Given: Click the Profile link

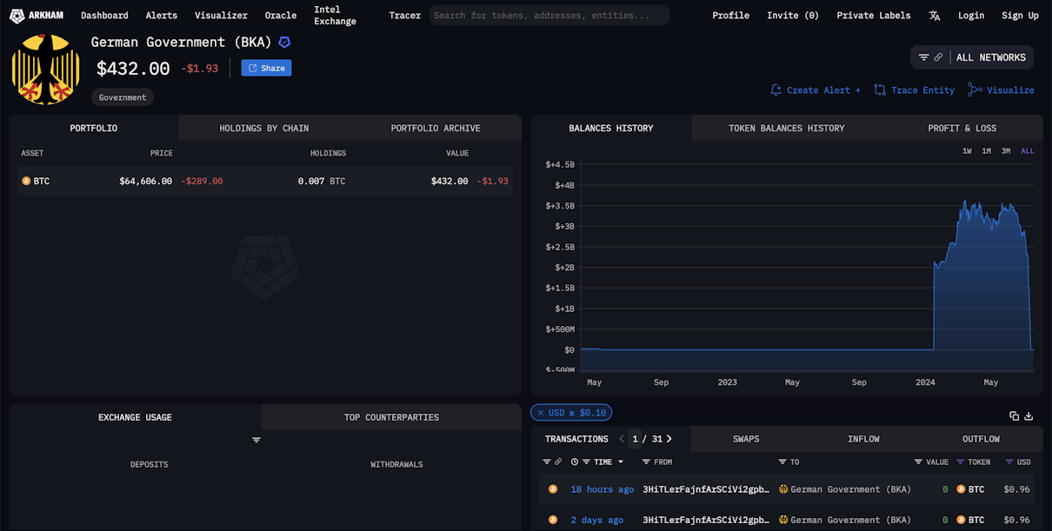Looking at the screenshot, I should click(730, 16).
